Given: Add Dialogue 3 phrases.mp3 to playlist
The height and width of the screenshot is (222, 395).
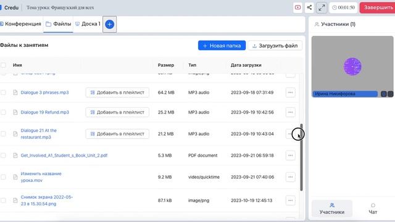Looking at the screenshot, I should coord(117,92).
